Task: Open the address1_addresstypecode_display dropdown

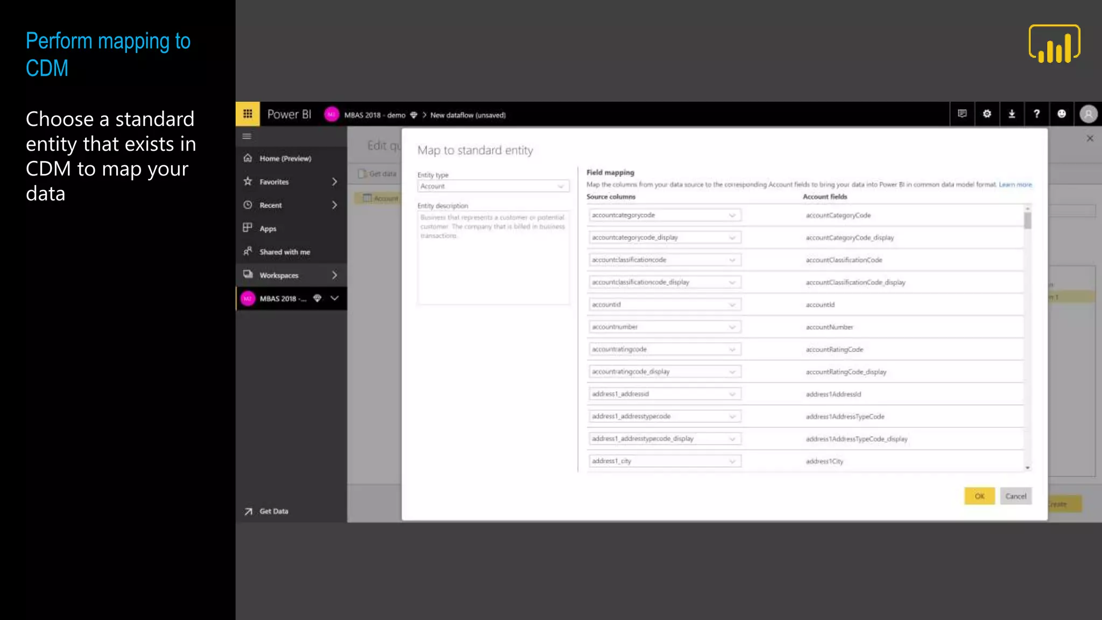Action: tap(665, 439)
